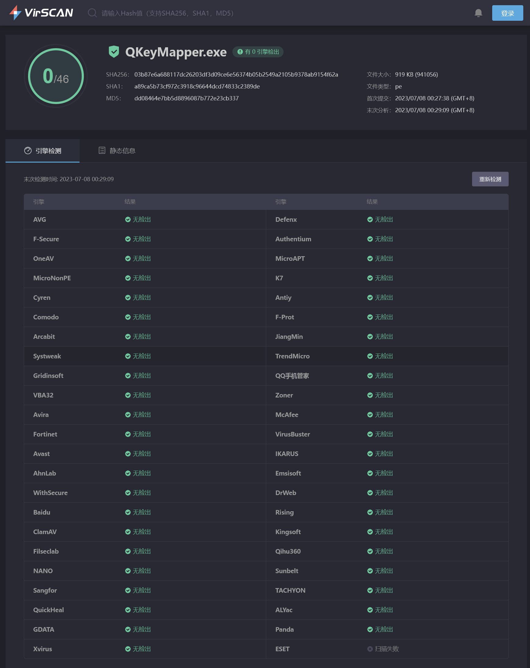Viewport: 530px width, 668px height.
Task: Click the MicroAPT engine name
Action: tap(290, 258)
